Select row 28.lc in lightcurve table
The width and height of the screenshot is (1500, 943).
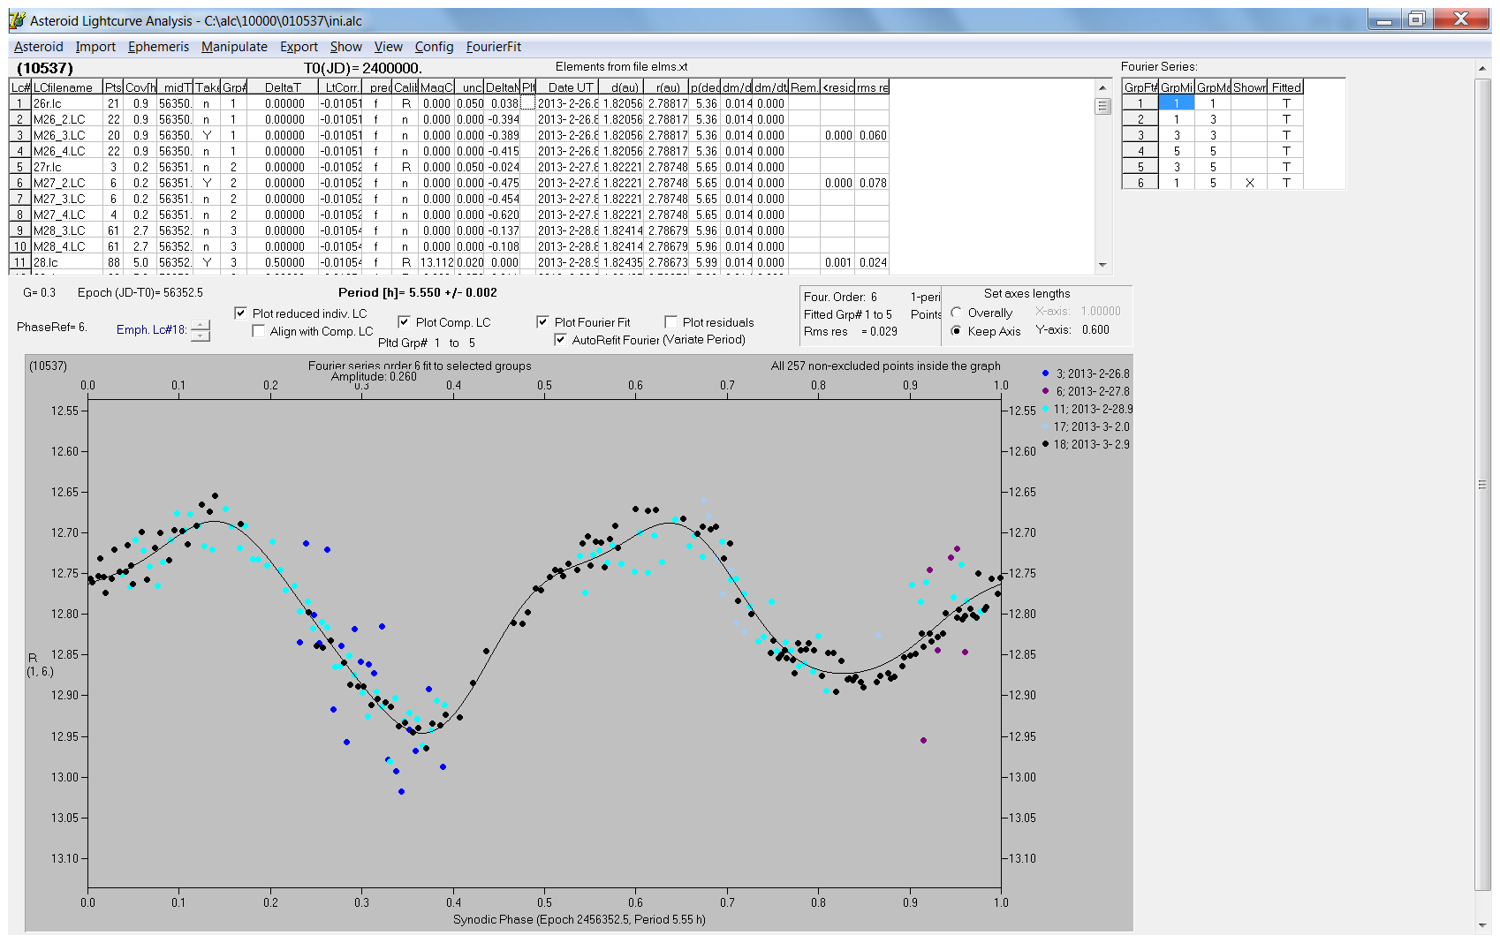(x=449, y=262)
